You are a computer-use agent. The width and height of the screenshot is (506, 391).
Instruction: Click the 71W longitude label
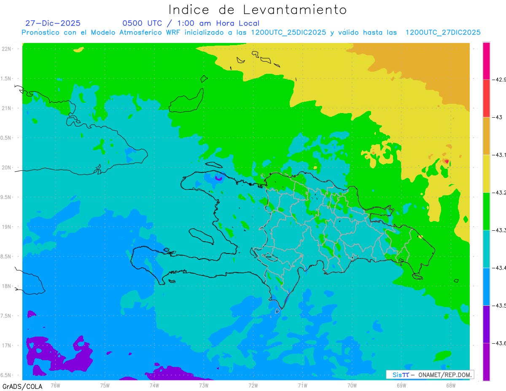[x=302, y=385]
